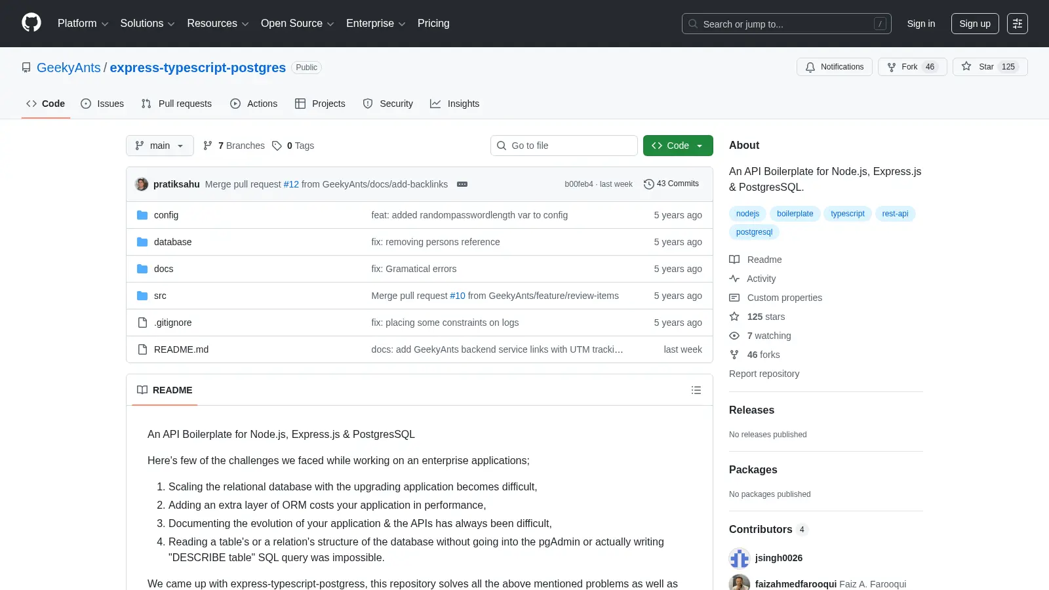Open the command palette icon beside Sign up
Viewport: 1049px width, 590px height.
pyautogui.click(x=1018, y=24)
